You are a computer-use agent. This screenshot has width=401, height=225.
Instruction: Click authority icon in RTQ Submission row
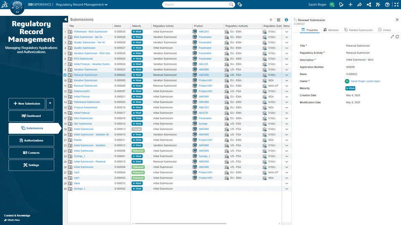(226, 59)
